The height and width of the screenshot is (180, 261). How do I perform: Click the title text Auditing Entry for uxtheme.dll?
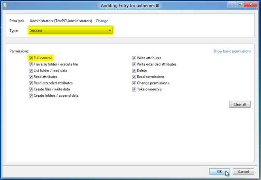coord(130,6)
